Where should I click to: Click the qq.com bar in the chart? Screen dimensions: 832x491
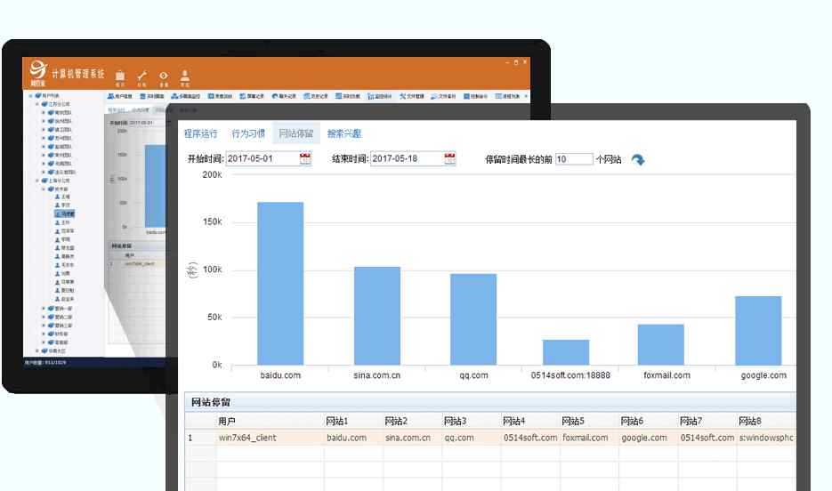(x=473, y=319)
